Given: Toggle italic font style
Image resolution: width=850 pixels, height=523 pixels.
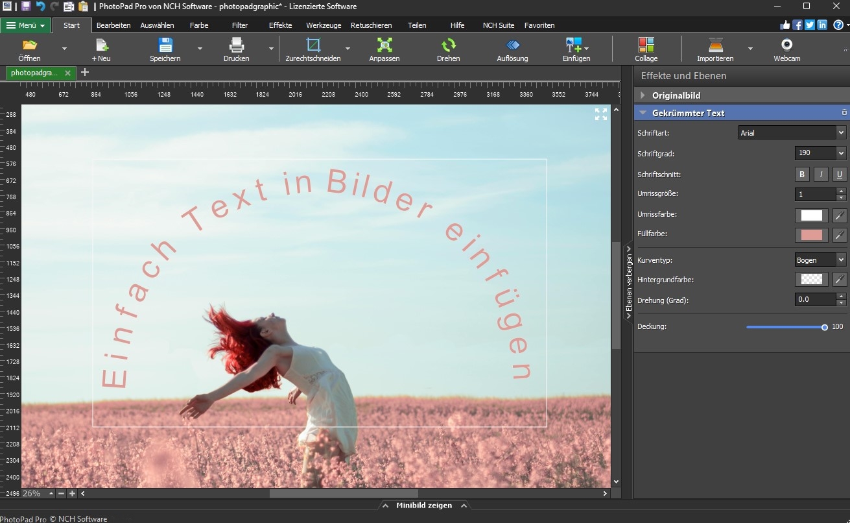Looking at the screenshot, I should coord(821,174).
